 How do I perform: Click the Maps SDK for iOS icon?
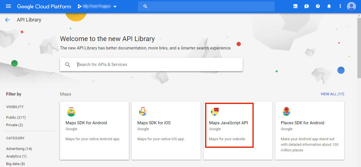coord(143,112)
